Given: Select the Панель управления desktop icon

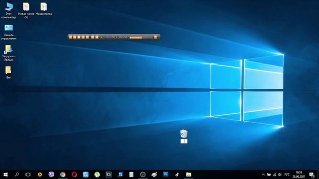Looking at the screenshot, I should [x=8, y=32].
